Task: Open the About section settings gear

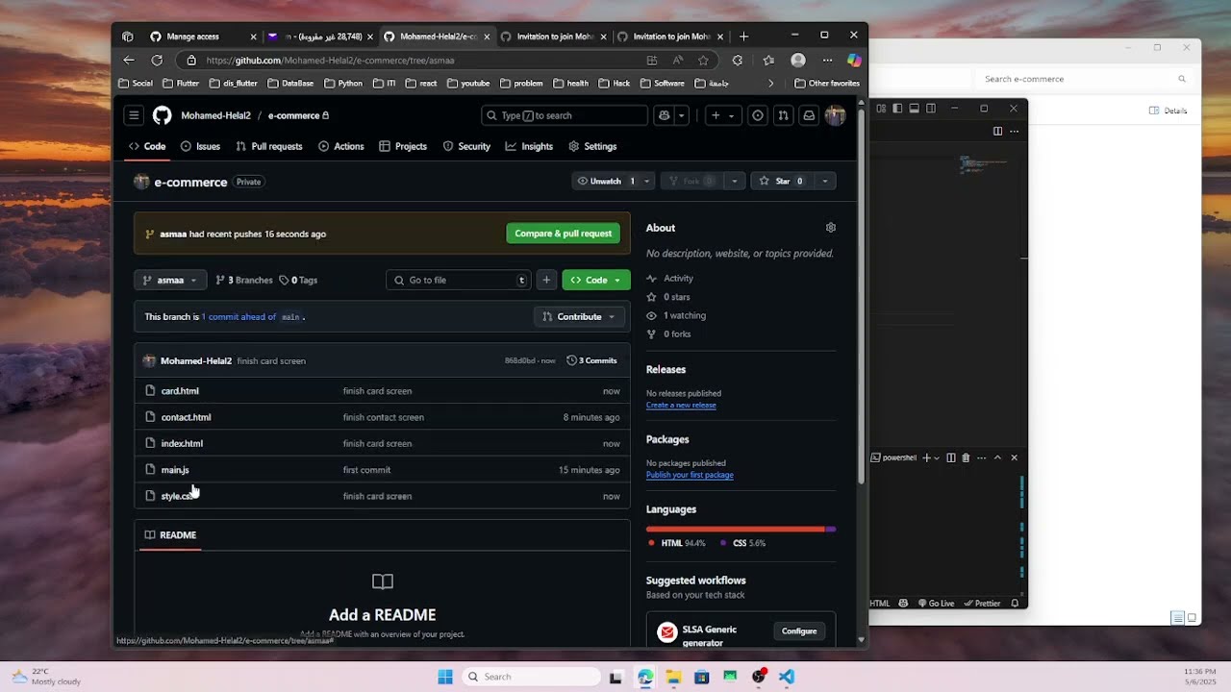Action: (831, 228)
